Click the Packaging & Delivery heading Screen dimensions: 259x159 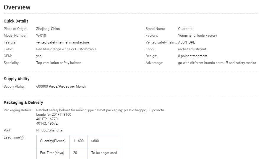[23, 102]
